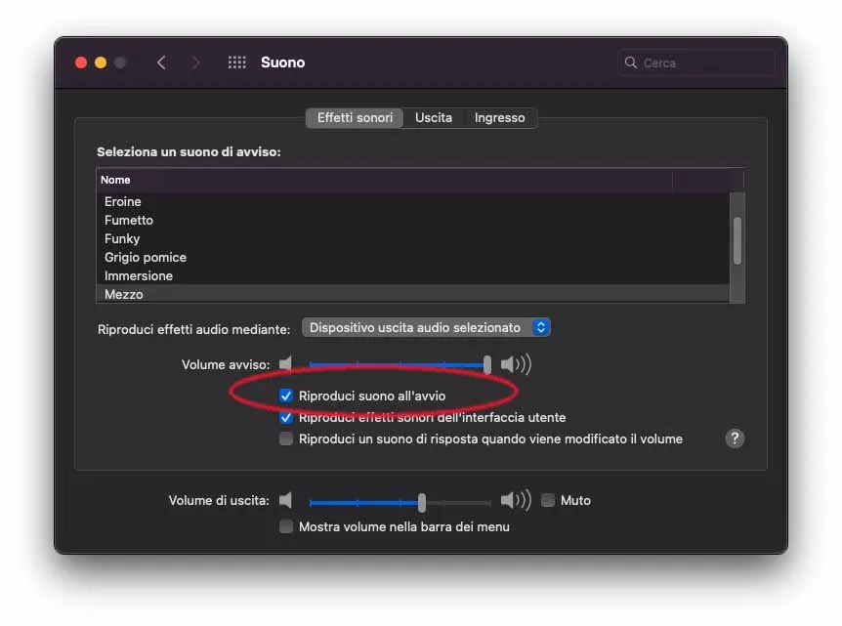The image size is (842, 626).
Task: Click the loud speaker icon after the alert slider
Action: (x=516, y=363)
